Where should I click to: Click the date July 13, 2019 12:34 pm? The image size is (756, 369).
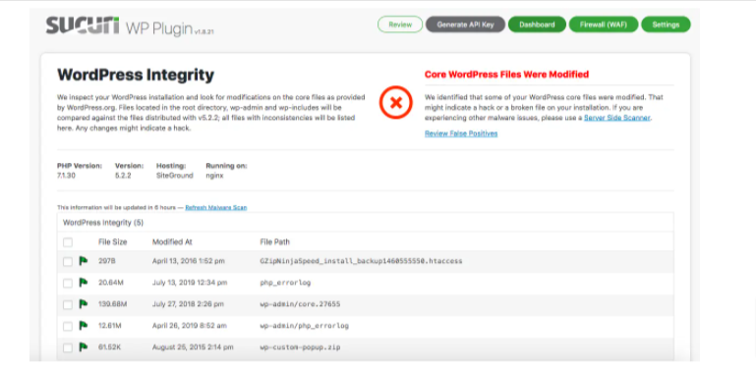tap(190, 283)
